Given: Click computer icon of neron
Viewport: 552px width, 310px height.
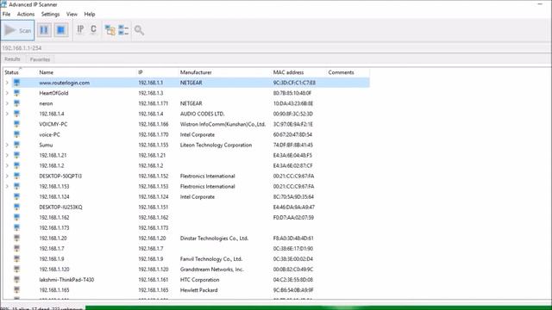Looking at the screenshot, I should coord(16,103).
